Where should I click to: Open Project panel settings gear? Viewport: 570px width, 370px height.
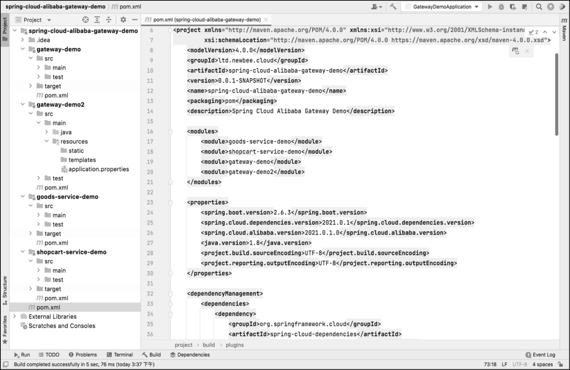[123, 20]
